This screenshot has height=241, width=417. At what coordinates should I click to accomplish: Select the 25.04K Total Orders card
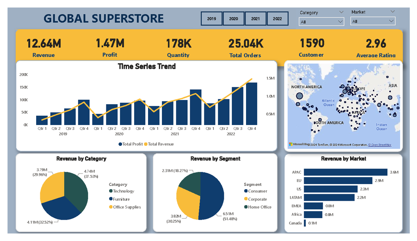point(245,47)
